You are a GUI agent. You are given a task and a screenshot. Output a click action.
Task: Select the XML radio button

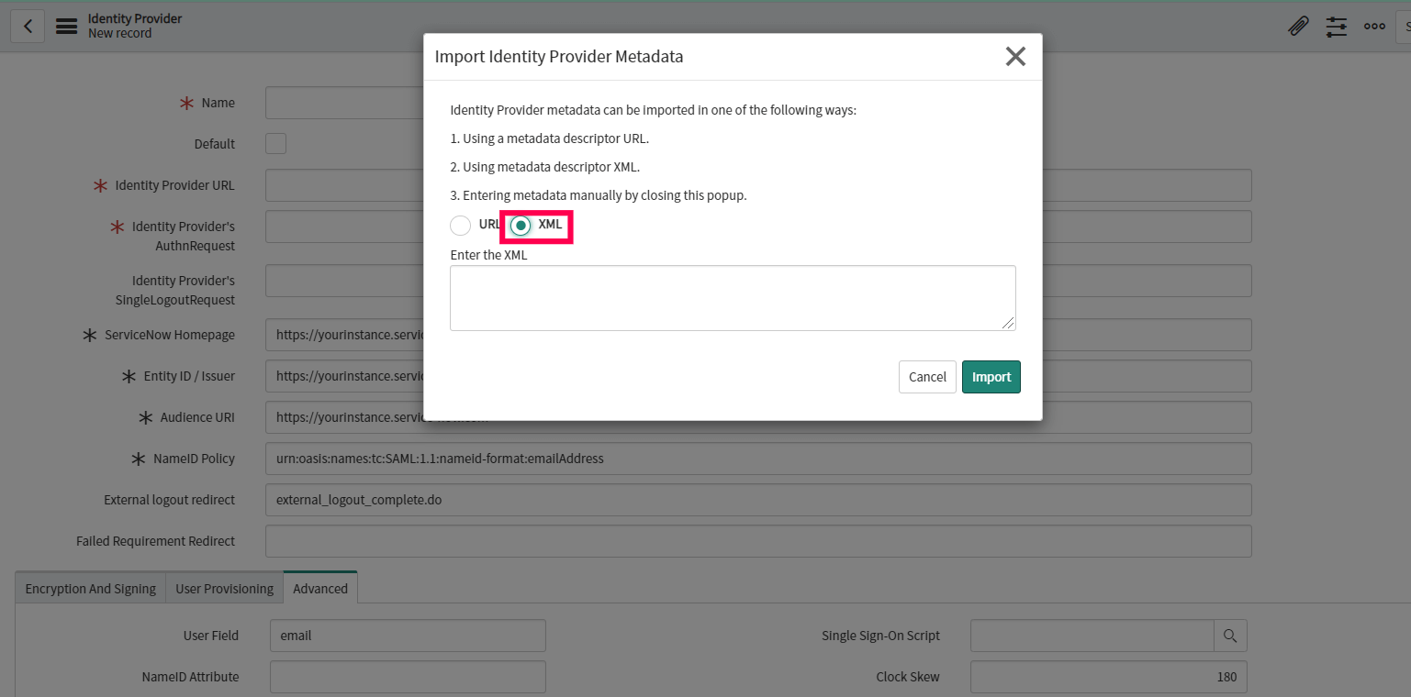[x=521, y=225]
